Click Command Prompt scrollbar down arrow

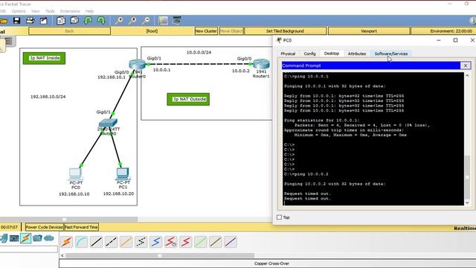pos(467,202)
